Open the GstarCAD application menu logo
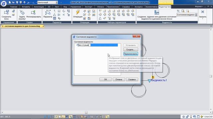213x119 pixels. [x=4, y=4]
